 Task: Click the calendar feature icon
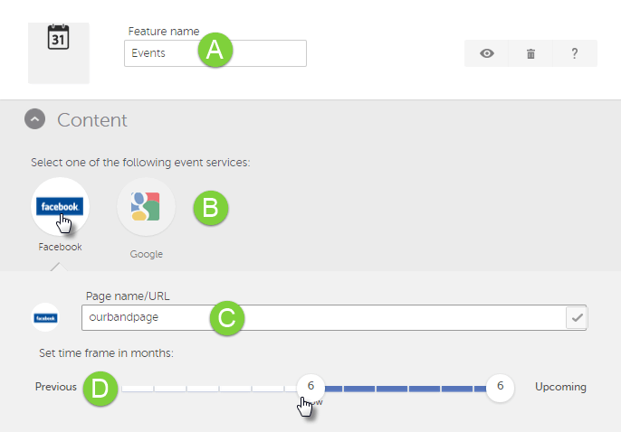[x=59, y=39]
